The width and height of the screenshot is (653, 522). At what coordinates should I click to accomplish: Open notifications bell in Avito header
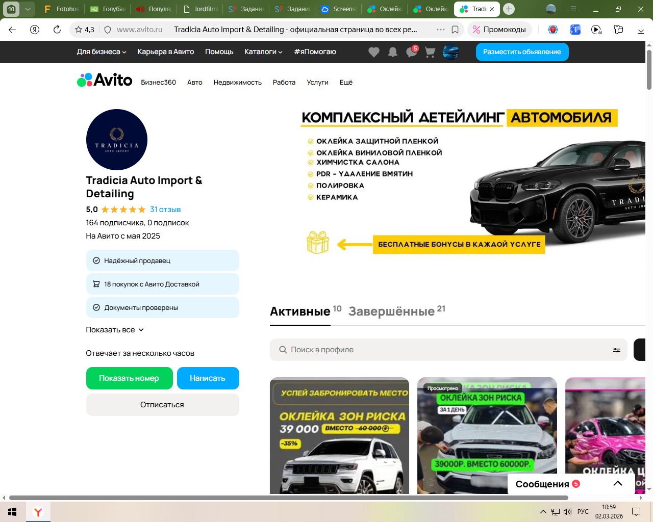[393, 52]
